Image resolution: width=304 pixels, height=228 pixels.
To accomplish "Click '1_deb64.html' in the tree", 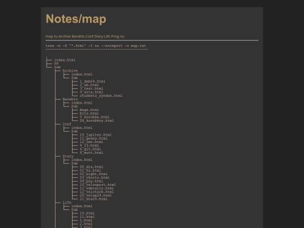I will click(x=92, y=82).
